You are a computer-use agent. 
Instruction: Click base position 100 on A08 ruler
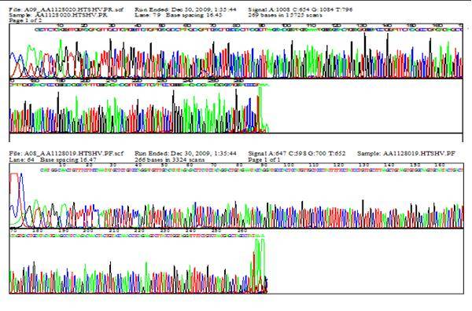pyautogui.click(x=289, y=165)
